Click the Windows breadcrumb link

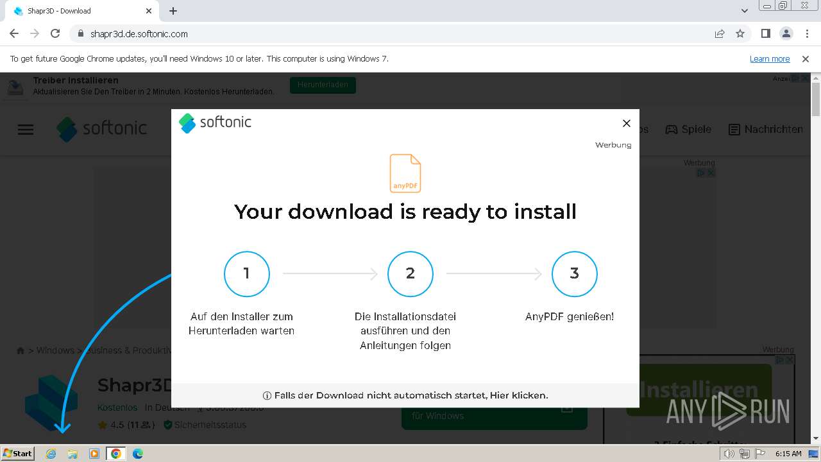[x=55, y=350]
